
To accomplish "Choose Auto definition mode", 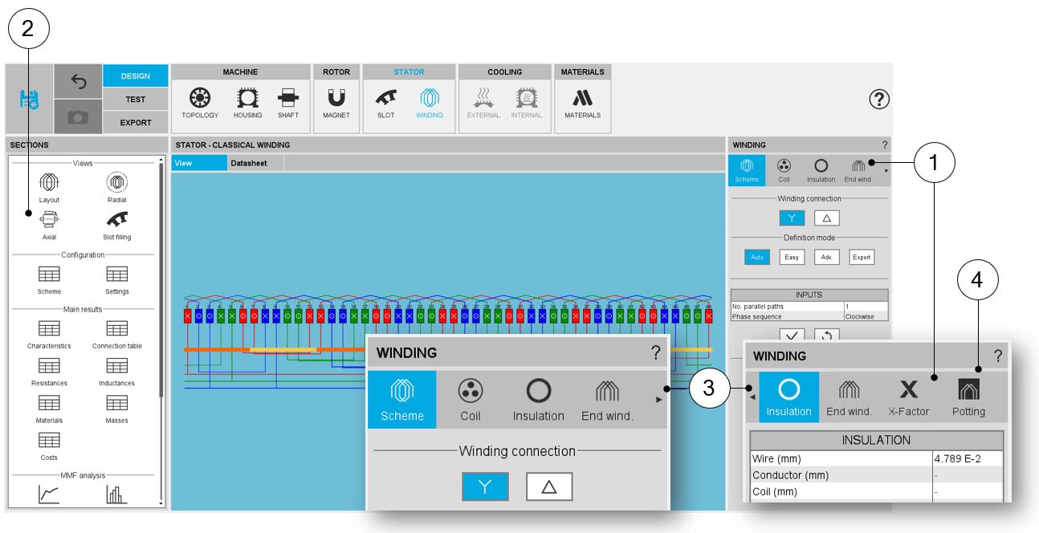I will 757,258.
